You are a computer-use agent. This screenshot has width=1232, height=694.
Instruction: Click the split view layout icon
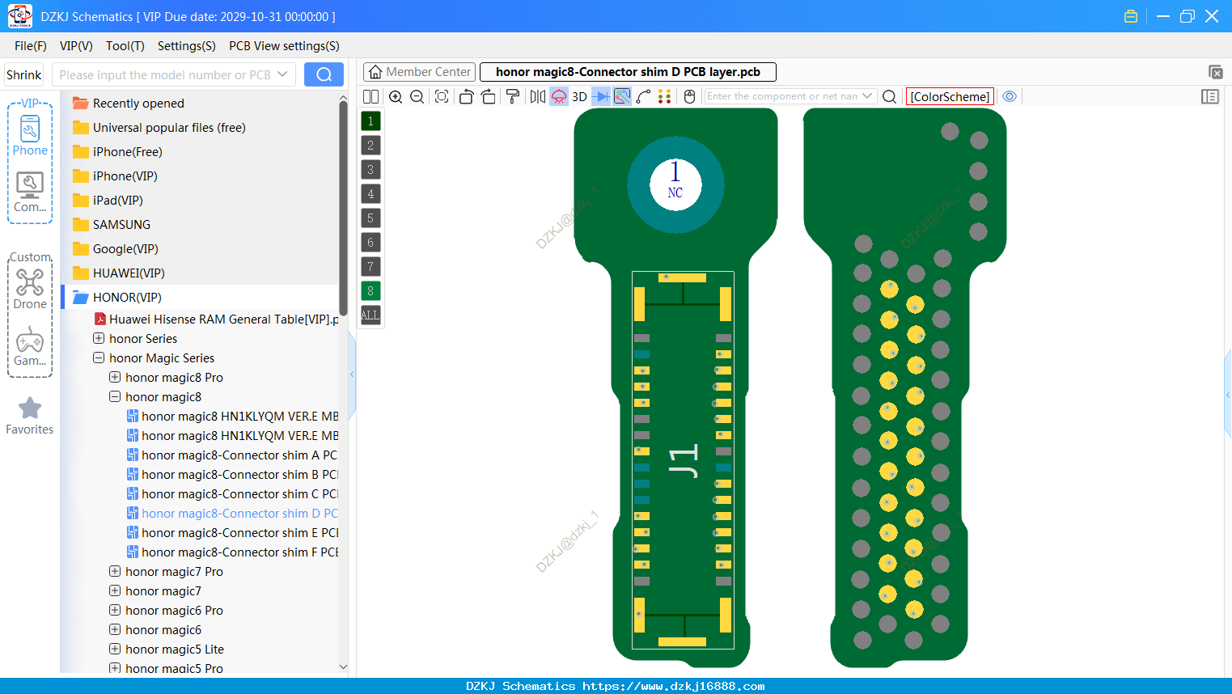[371, 96]
